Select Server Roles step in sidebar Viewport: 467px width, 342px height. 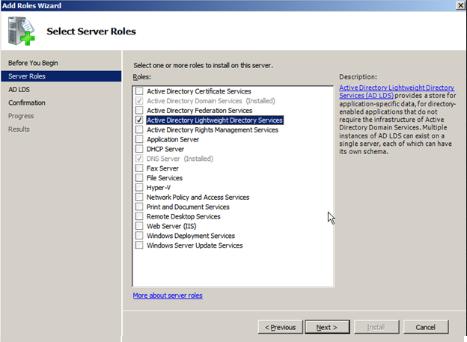(x=61, y=76)
